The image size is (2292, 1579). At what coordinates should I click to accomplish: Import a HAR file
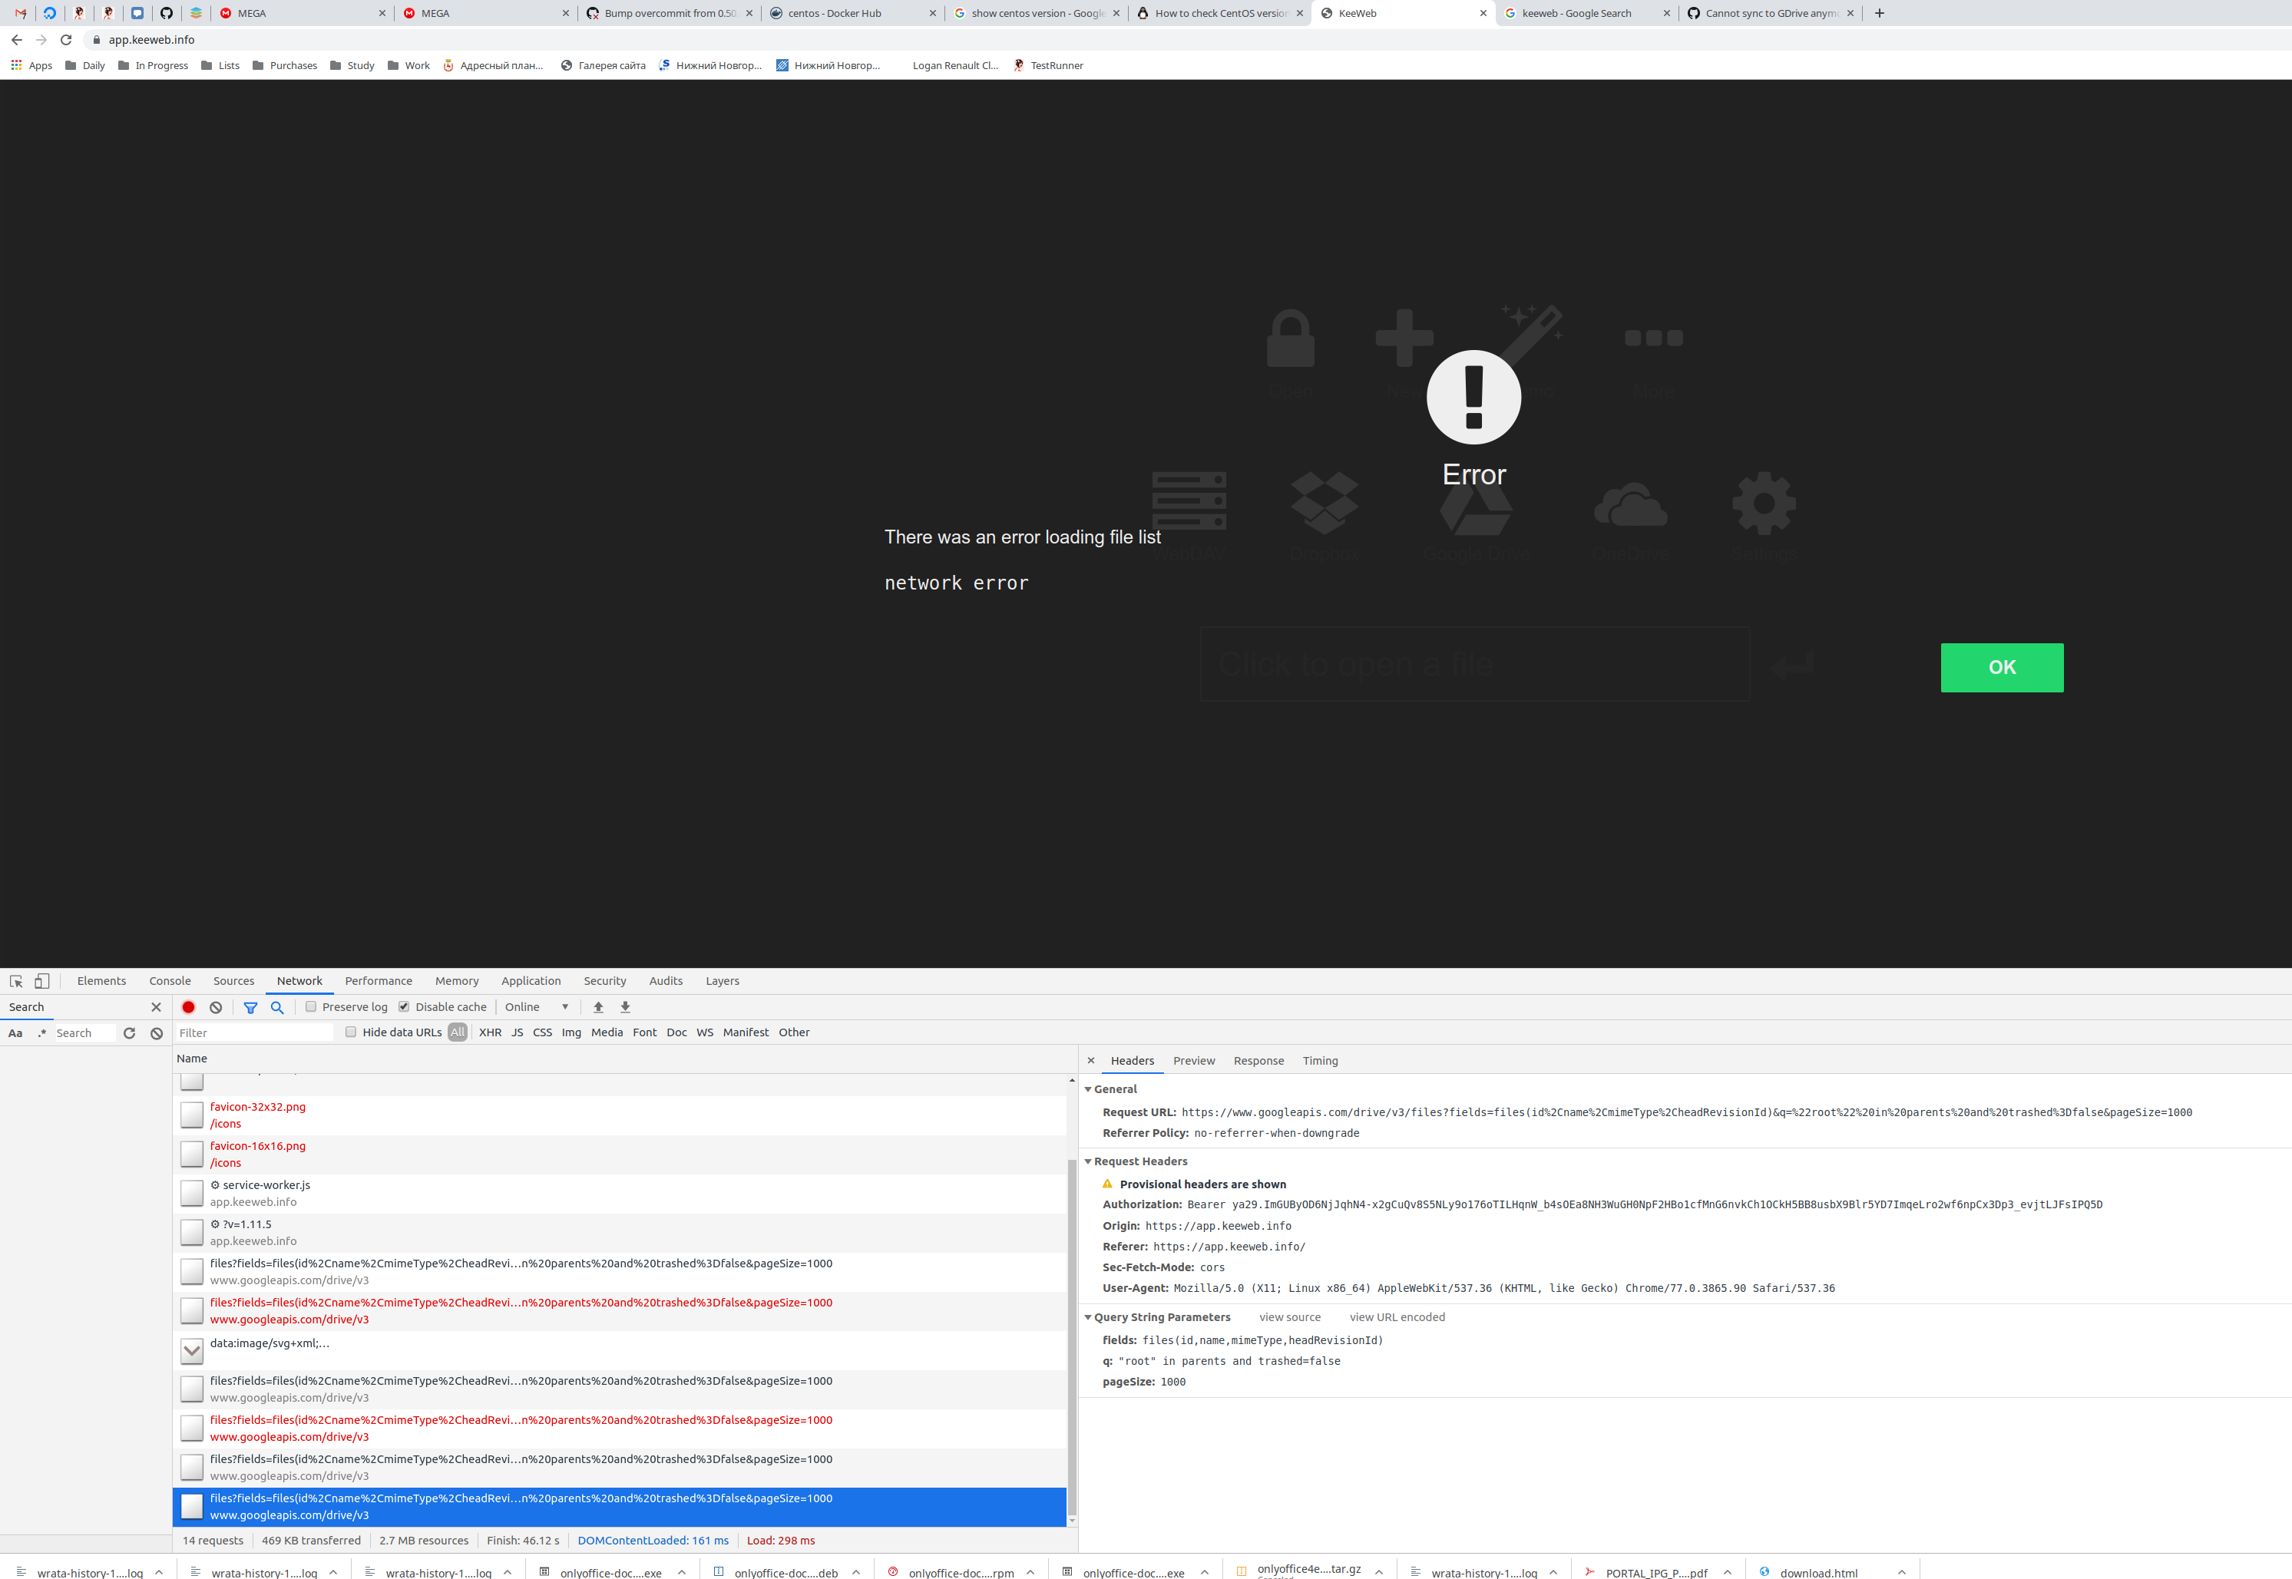(597, 1006)
